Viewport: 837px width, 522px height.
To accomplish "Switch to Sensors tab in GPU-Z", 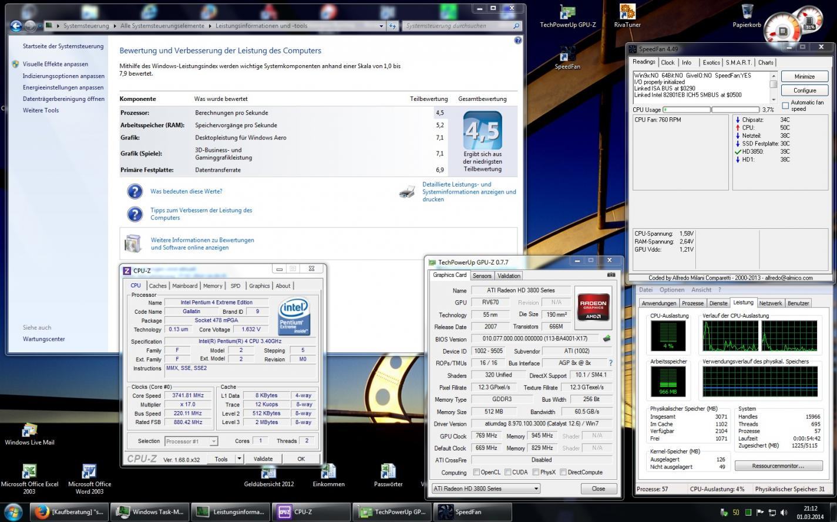I will pos(482,276).
